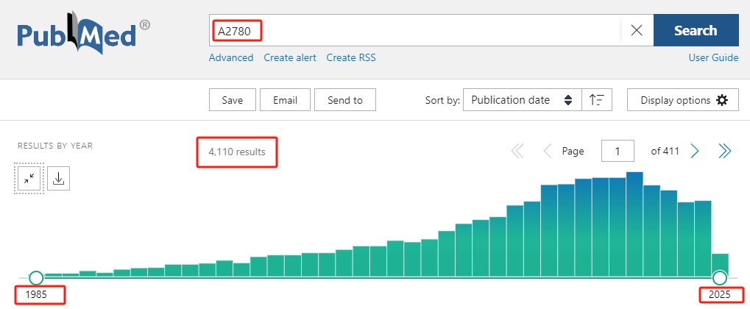Open the Advanced search link
Screen dimensions: 750x309
(x=231, y=57)
